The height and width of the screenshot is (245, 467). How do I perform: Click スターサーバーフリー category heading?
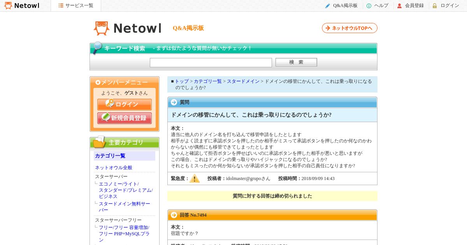pos(118,220)
